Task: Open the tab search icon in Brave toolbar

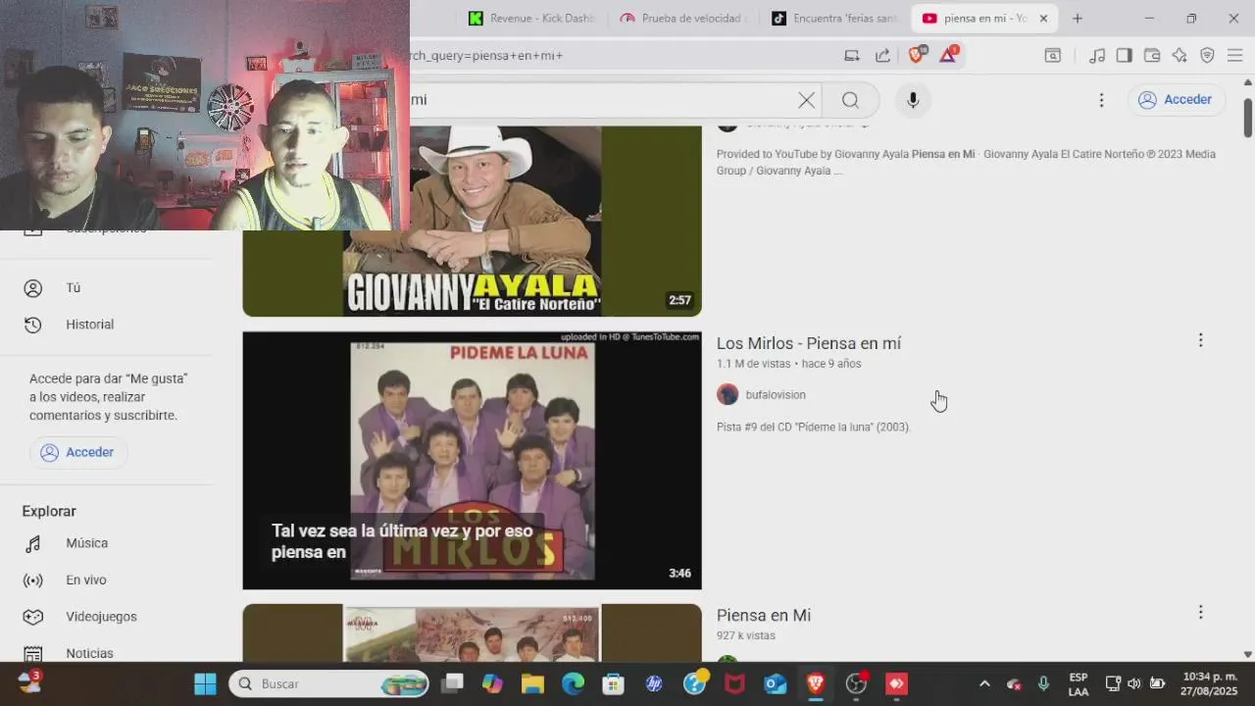Action: pyautogui.click(x=1052, y=56)
